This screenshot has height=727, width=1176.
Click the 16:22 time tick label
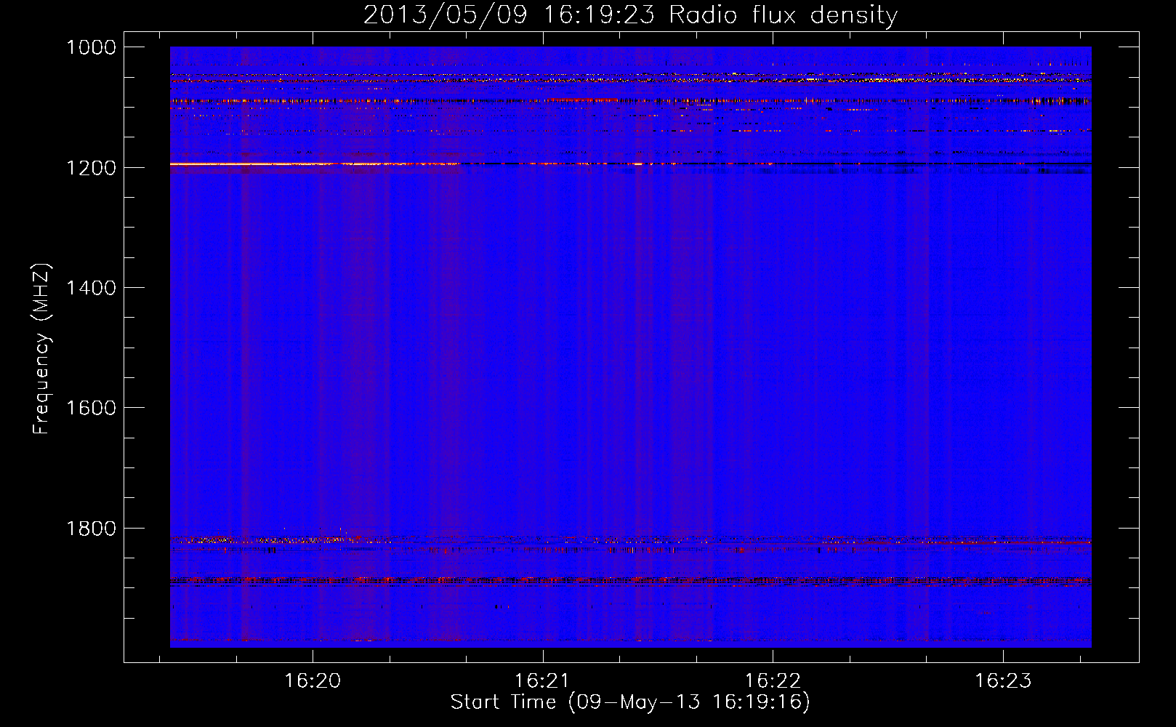tap(773, 680)
